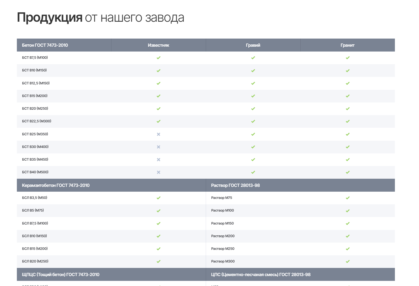Click the Гравий checkmark for БСТ В35 (М450)

click(253, 160)
